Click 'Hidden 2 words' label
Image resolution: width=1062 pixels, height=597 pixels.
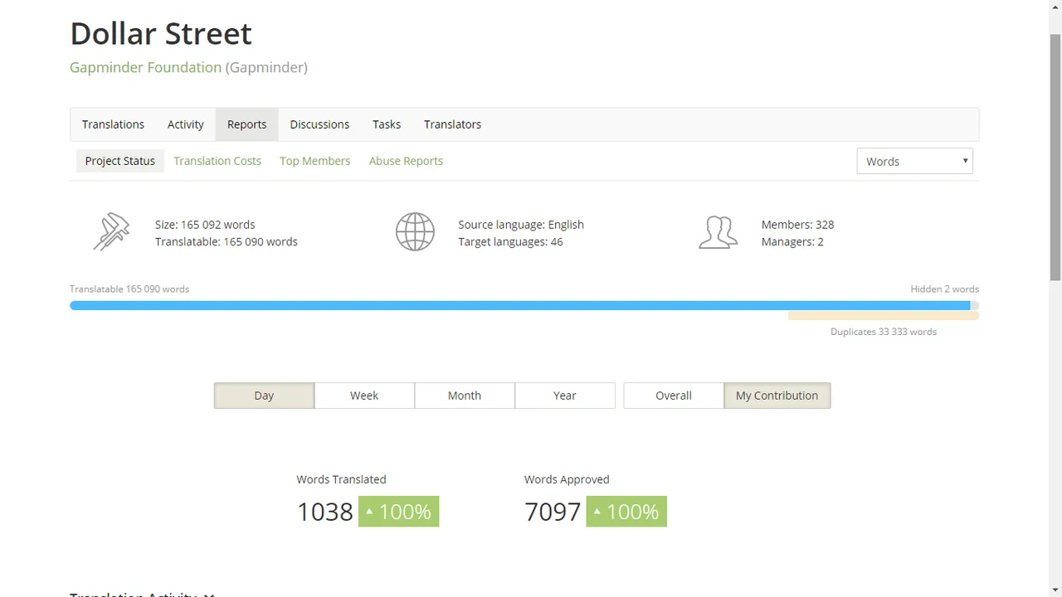pyautogui.click(x=945, y=289)
